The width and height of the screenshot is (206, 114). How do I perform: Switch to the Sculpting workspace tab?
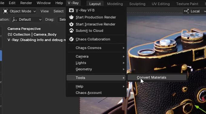click(x=137, y=4)
